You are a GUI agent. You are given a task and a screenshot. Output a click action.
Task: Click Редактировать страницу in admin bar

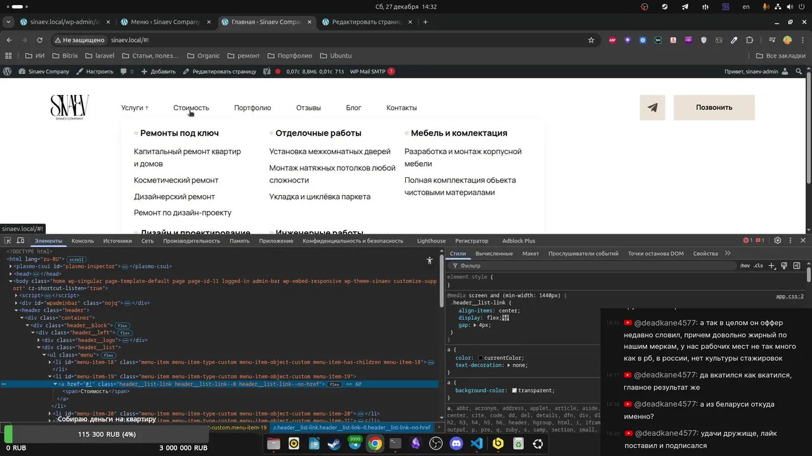point(219,72)
